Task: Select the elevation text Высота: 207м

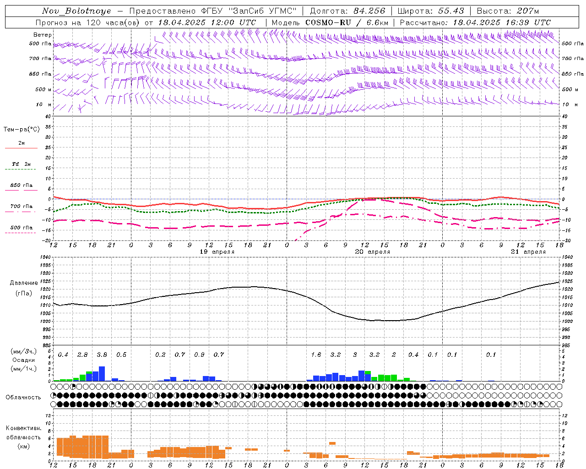Action: (508, 11)
